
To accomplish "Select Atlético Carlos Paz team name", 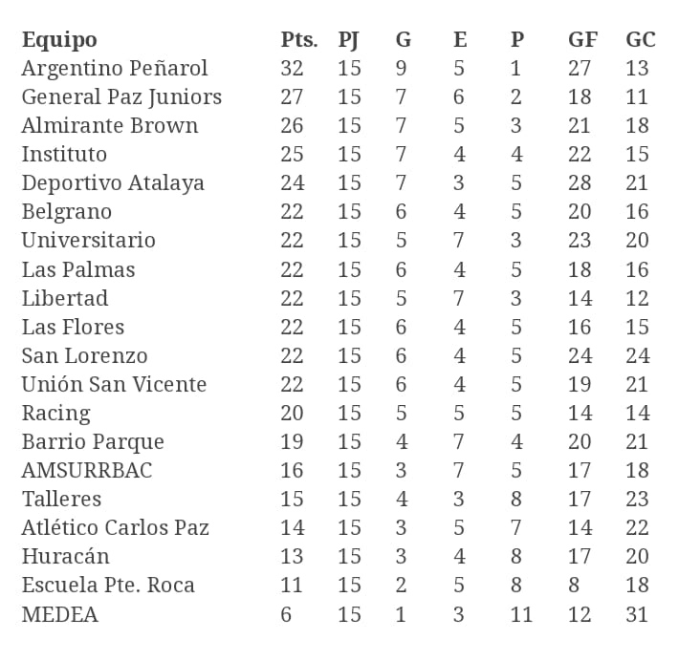I will coord(115,527).
